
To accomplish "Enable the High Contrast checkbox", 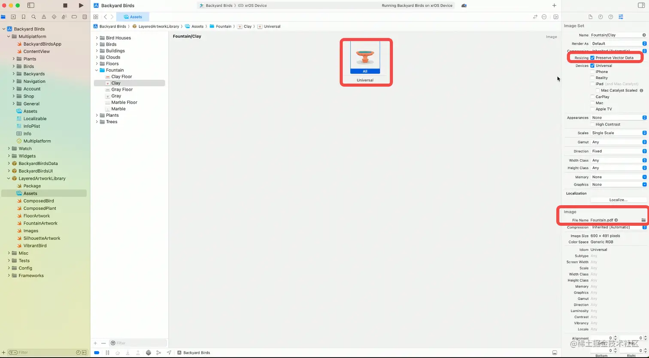I will point(592,124).
